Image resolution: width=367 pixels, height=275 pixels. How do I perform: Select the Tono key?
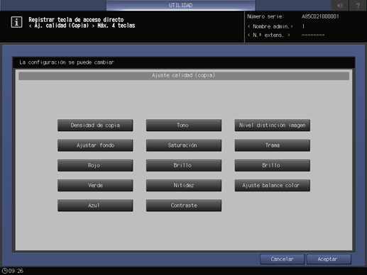pyautogui.click(x=184, y=125)
